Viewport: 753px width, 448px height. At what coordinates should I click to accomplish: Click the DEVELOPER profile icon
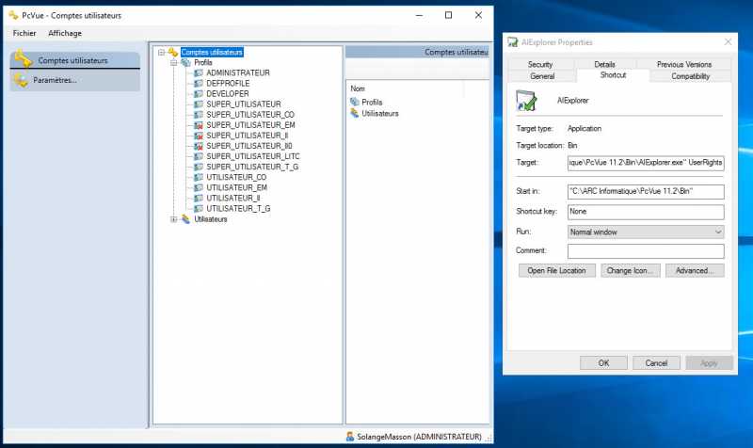point(199,94)
